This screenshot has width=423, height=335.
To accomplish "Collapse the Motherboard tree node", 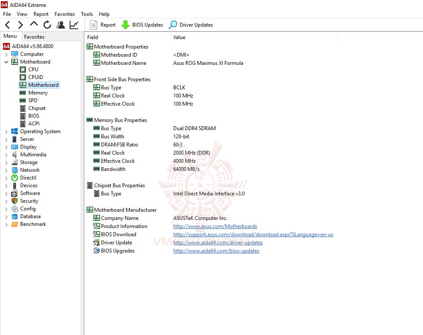I will (6, 62).
